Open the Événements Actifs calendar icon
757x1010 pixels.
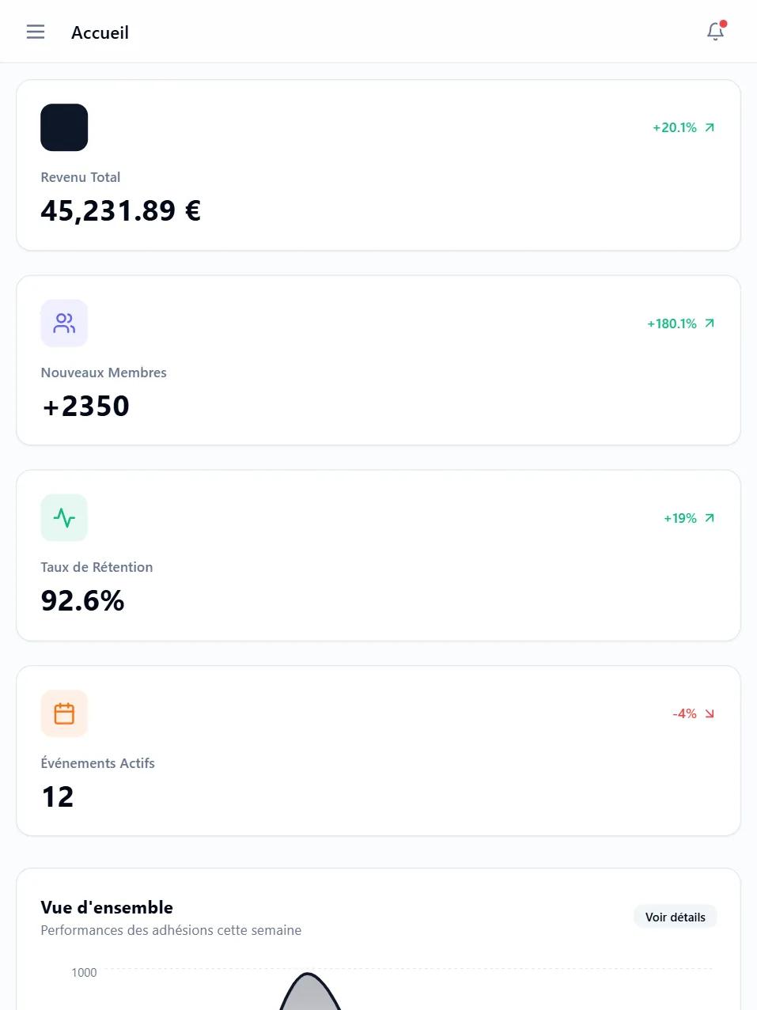pyautogui.click(x=64, y=713)
